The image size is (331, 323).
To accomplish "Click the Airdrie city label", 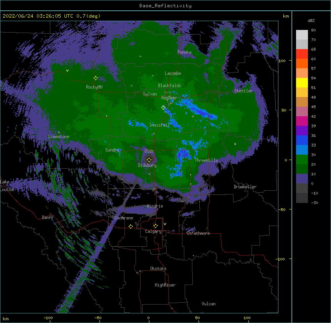I will point(155,206).
